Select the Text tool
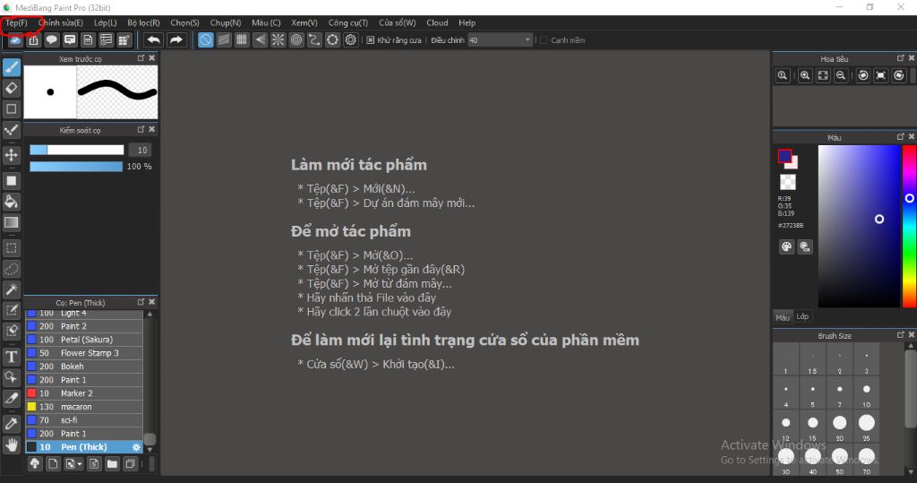This screenshot has height=483, width=917. coord(11,357)
